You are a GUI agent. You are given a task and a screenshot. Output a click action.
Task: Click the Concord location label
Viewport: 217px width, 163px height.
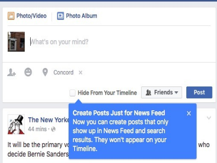(63, 72)
